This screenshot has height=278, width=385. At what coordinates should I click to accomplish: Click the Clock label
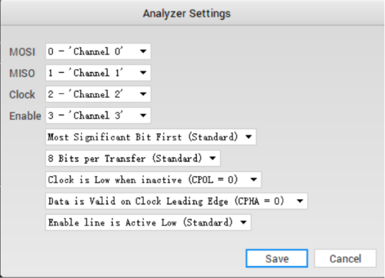(23, 94)
